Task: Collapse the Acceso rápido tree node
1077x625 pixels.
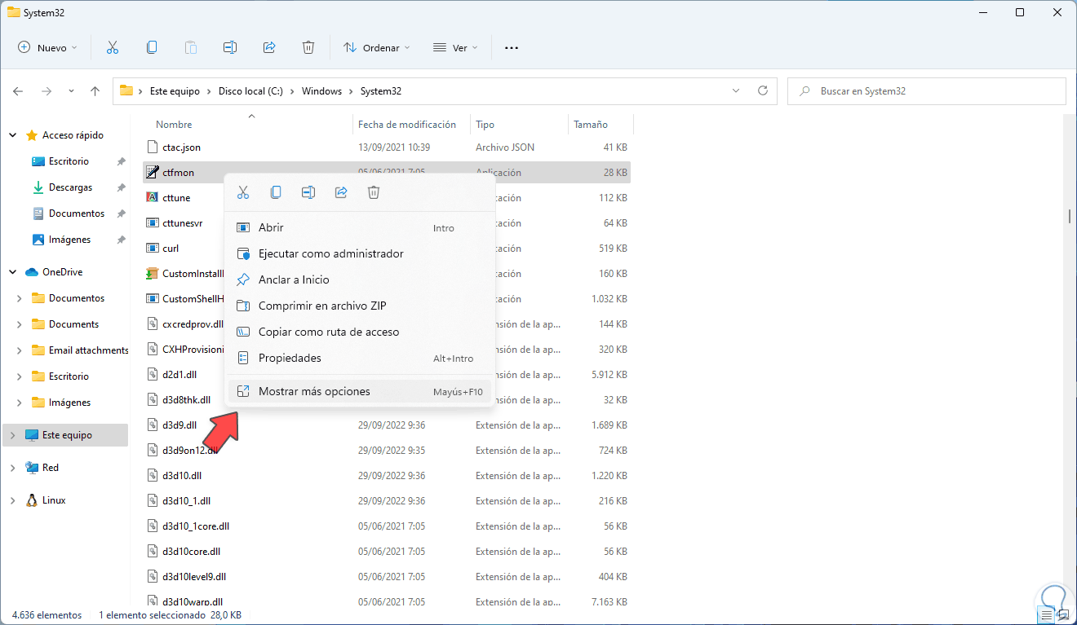Action: pos(13,135)
